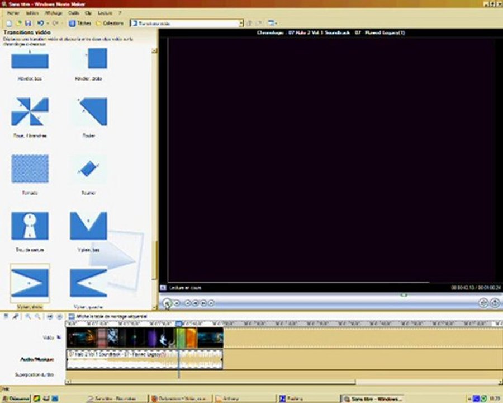The image size is (503, 403).
Task: Toggle the Collections pane button
Action: coord(110,23)
